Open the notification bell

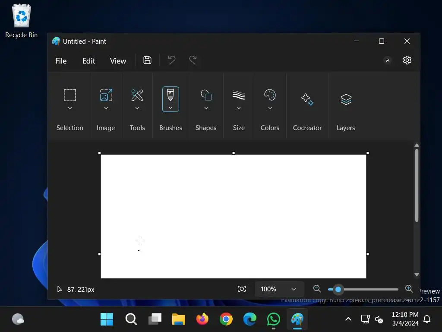tap(427, 319)
